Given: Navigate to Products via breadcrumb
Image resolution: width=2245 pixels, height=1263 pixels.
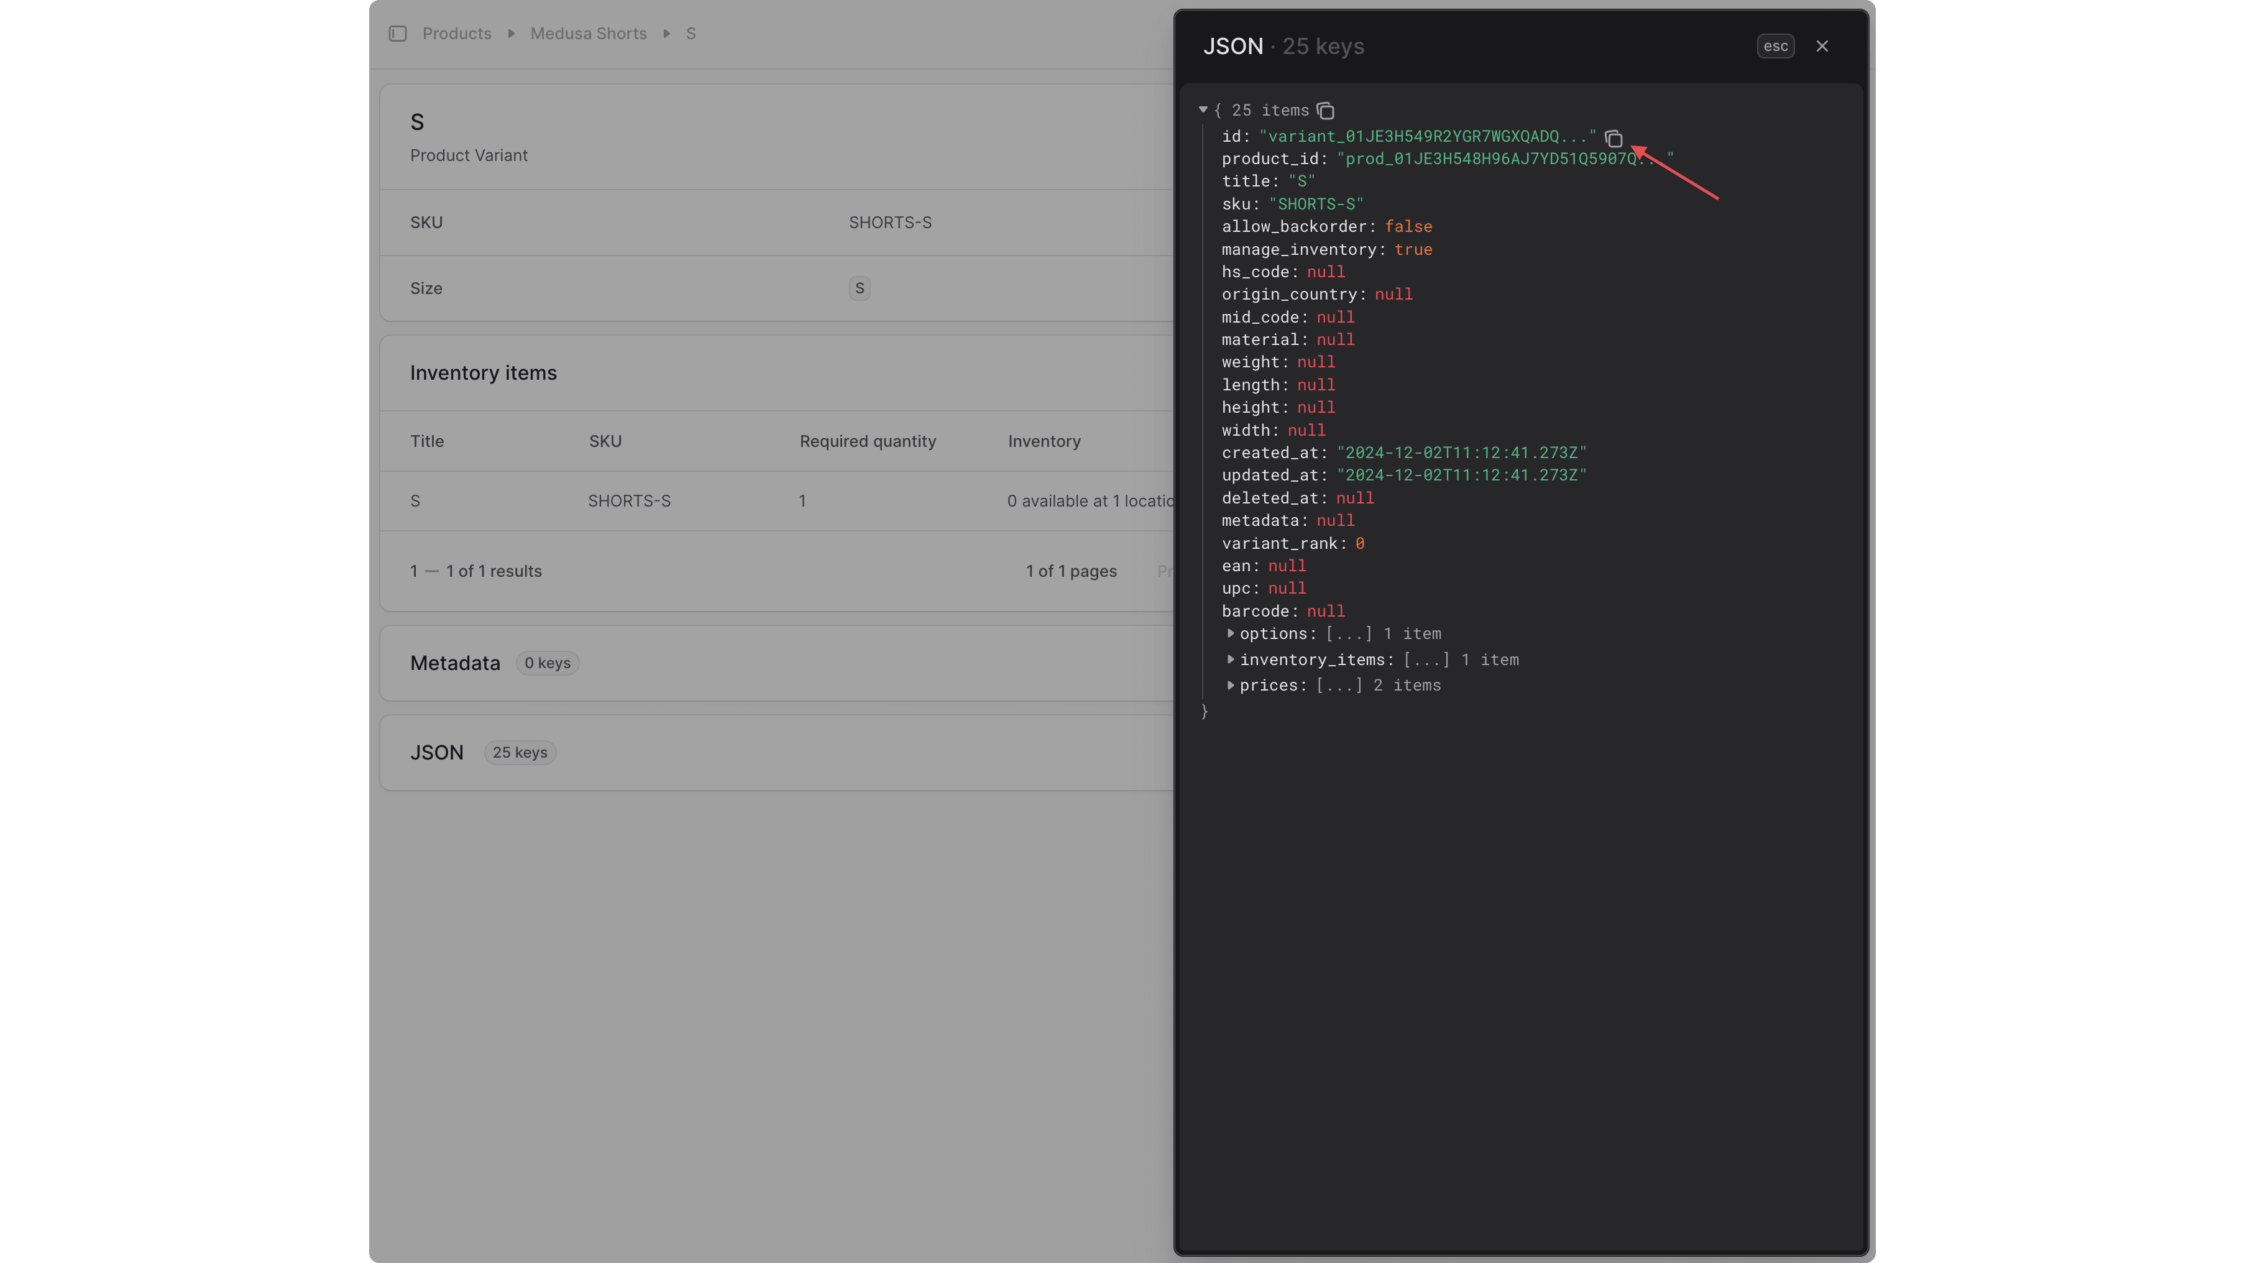Looking at the screenshot, I should [x=457, y=33].
